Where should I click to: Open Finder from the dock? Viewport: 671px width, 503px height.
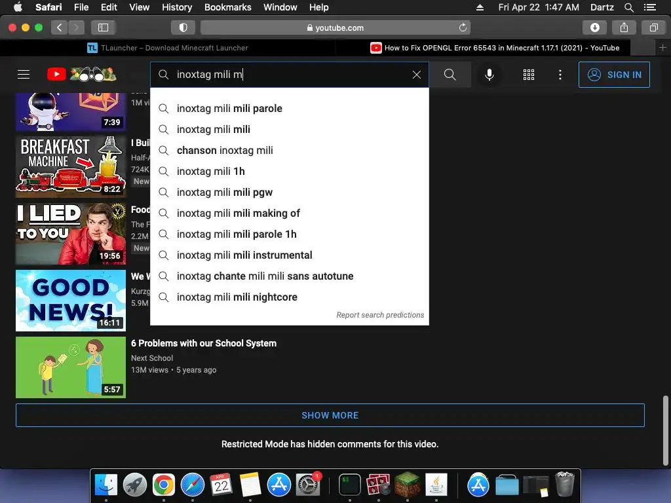(105, 485)
